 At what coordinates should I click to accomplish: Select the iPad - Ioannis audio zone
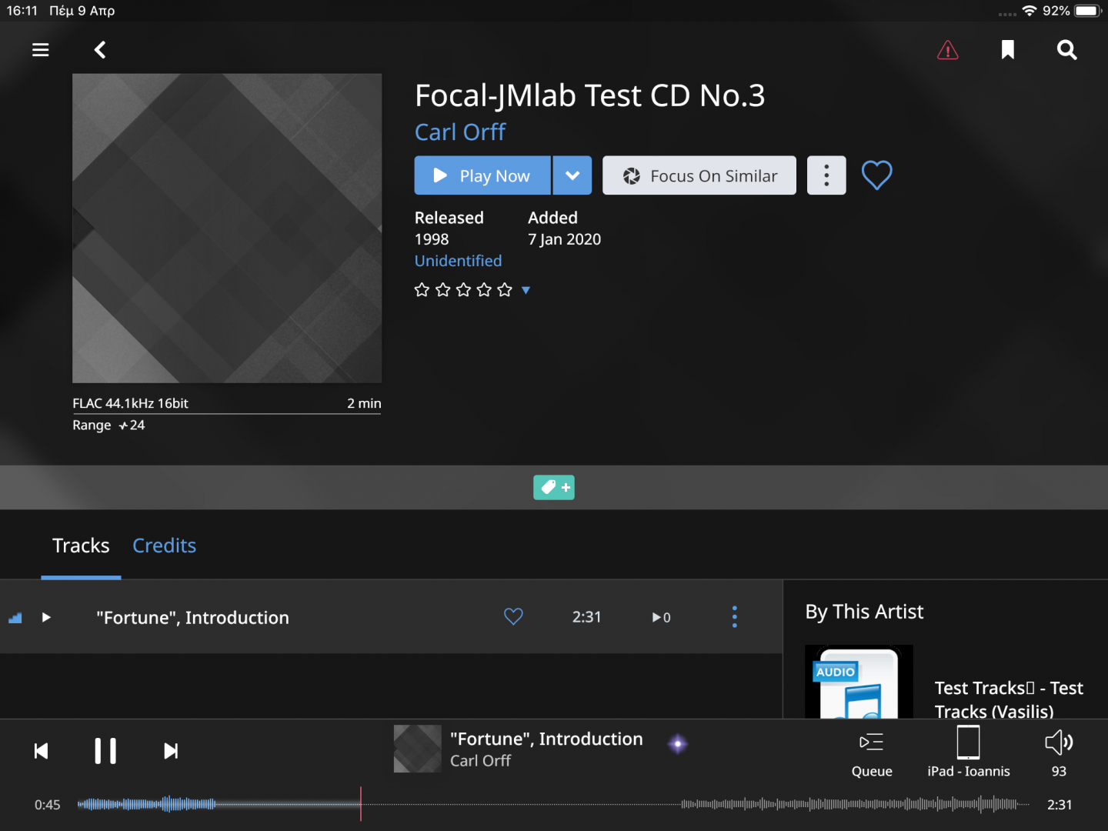[969, 753]
